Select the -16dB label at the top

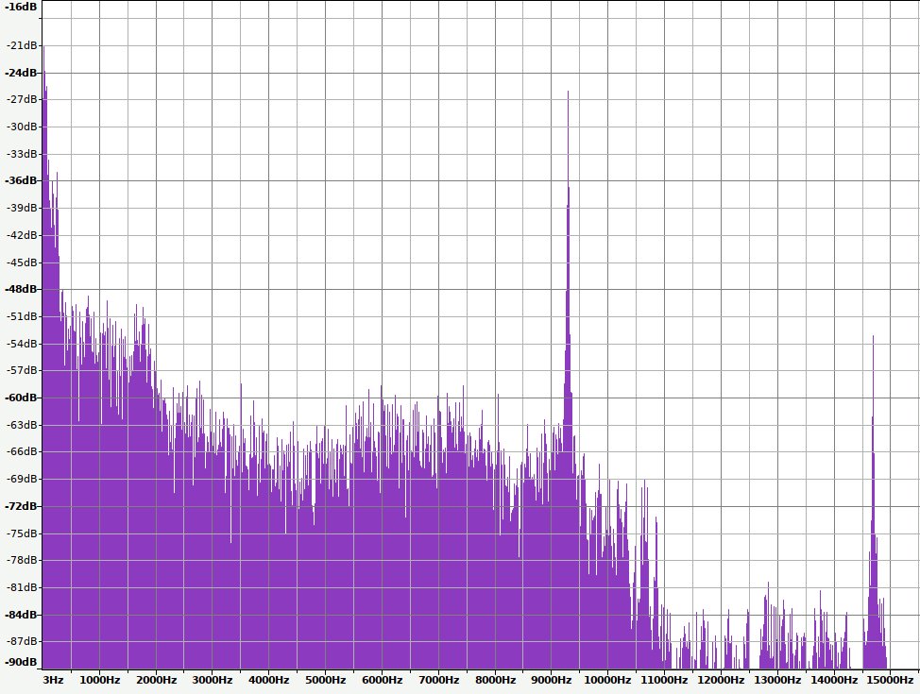click(21, 6)
